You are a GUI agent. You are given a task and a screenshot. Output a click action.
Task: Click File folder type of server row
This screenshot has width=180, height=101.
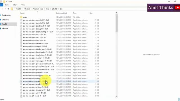click(76, 17)
